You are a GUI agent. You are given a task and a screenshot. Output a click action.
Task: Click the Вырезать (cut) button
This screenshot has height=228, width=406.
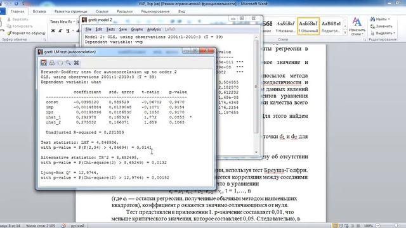[x=18, y=20]
